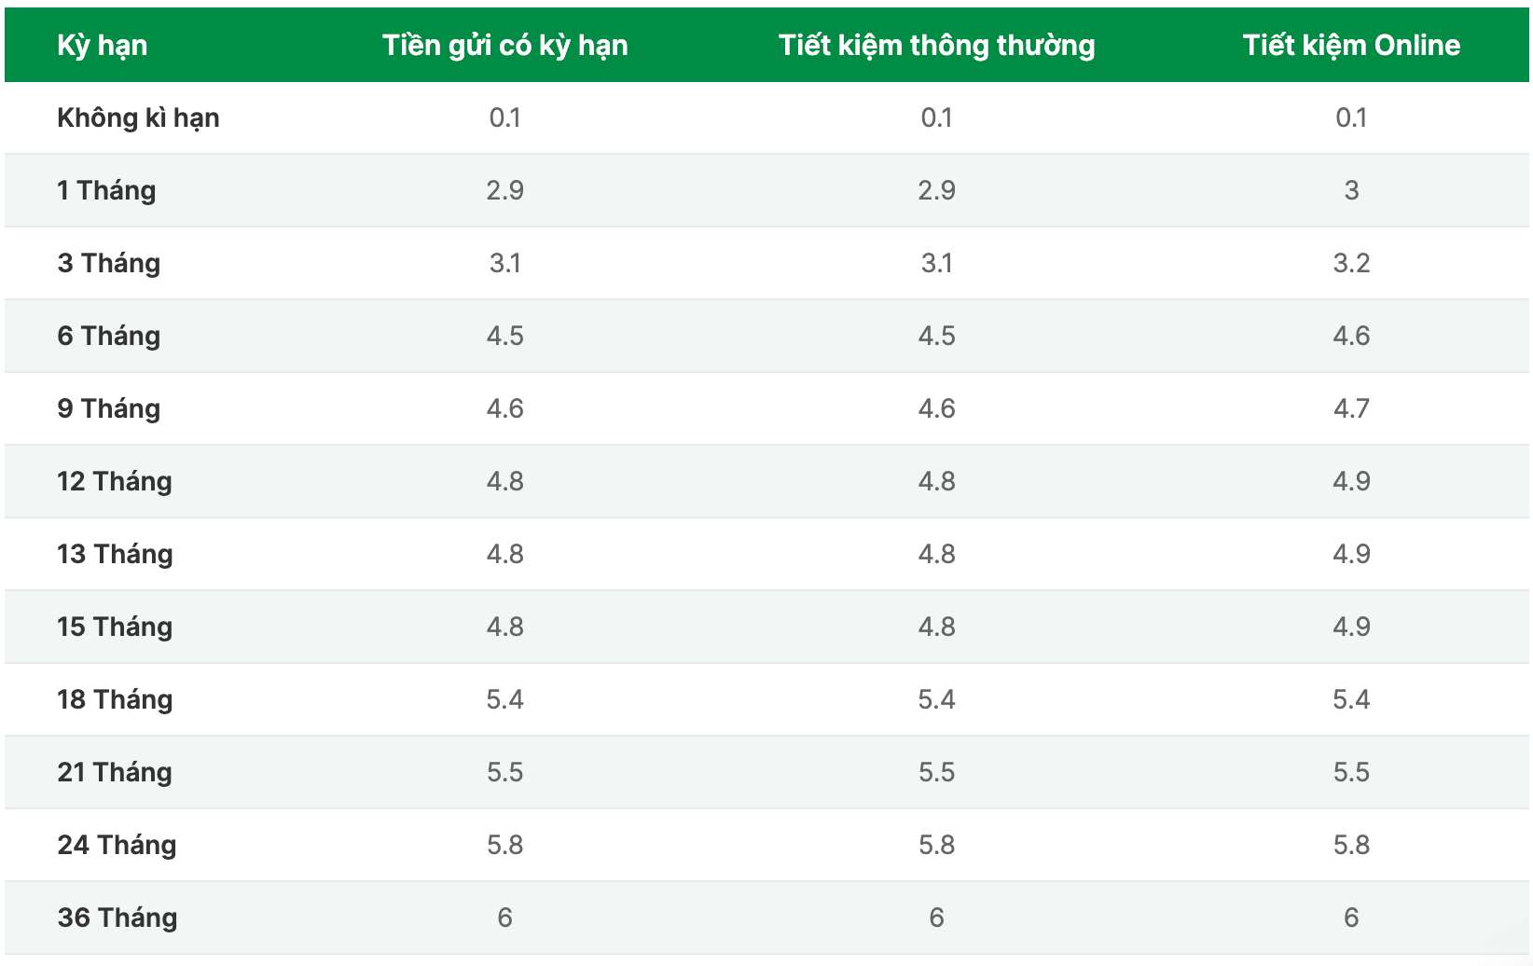Click the Tiết kiệm thông thường column header

[x=937, y=45]
